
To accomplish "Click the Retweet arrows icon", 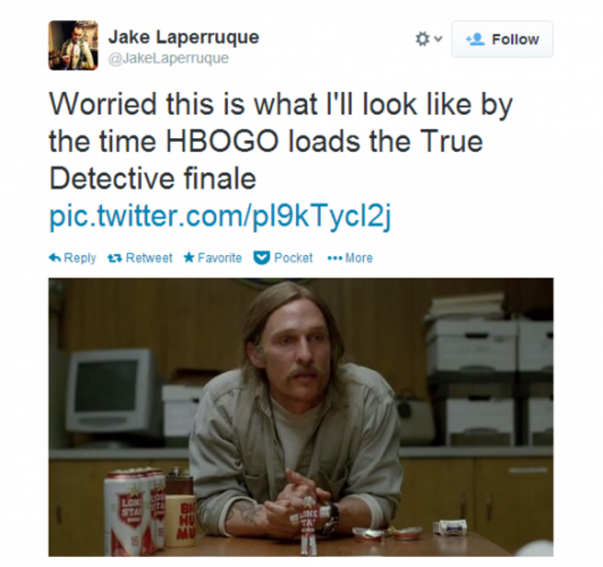I will 115,258.
